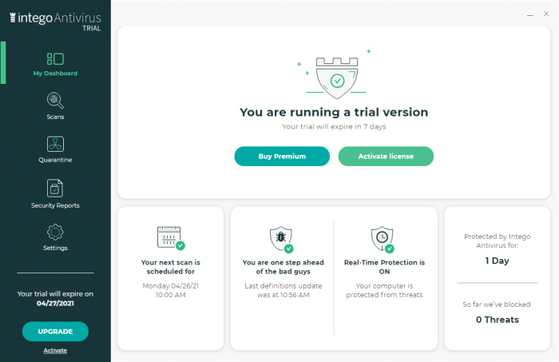This screenshot has width=559, height=362.
Task: Click 'Real-Time Protection is ON' text
Action: [x=384, y=267]
